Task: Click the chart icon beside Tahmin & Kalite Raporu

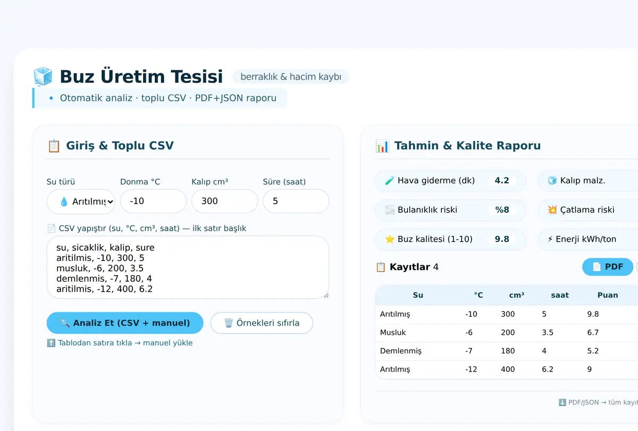Action: [382, 146]
